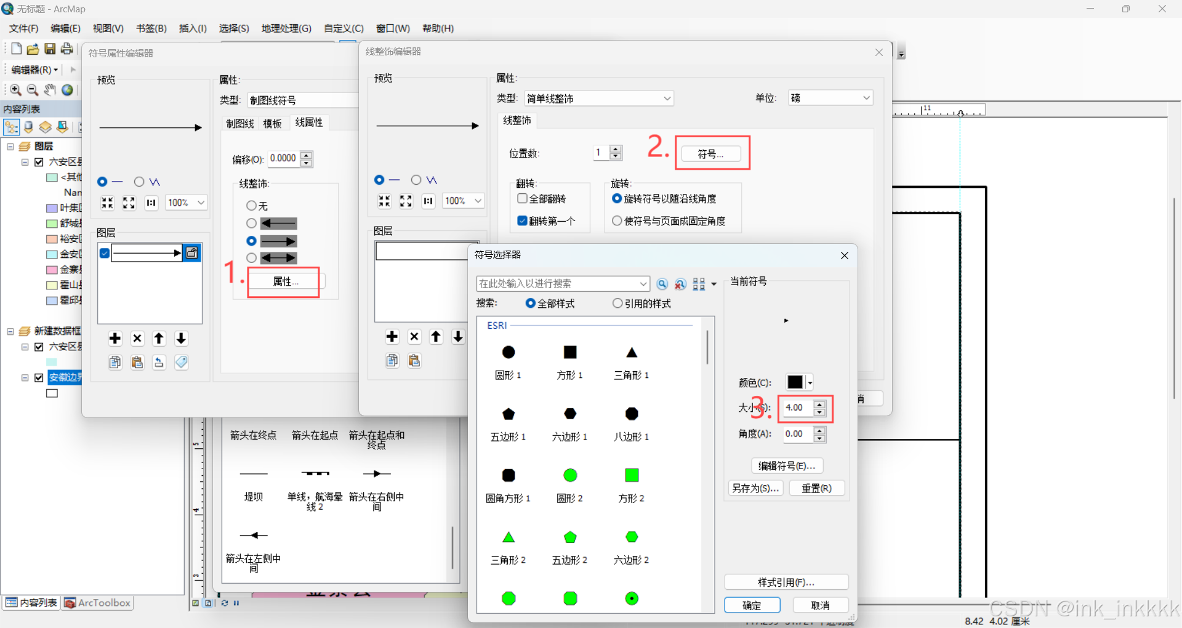Click the Print icon in main toolbar
The image size is (1182, 628).
[x=66, y=49]
